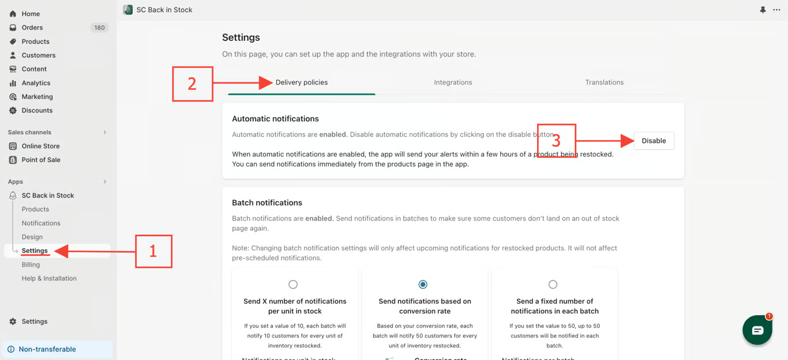Open Home from the sidebar
The height and width of the screenshot is (360, 788).
point(31,14)
